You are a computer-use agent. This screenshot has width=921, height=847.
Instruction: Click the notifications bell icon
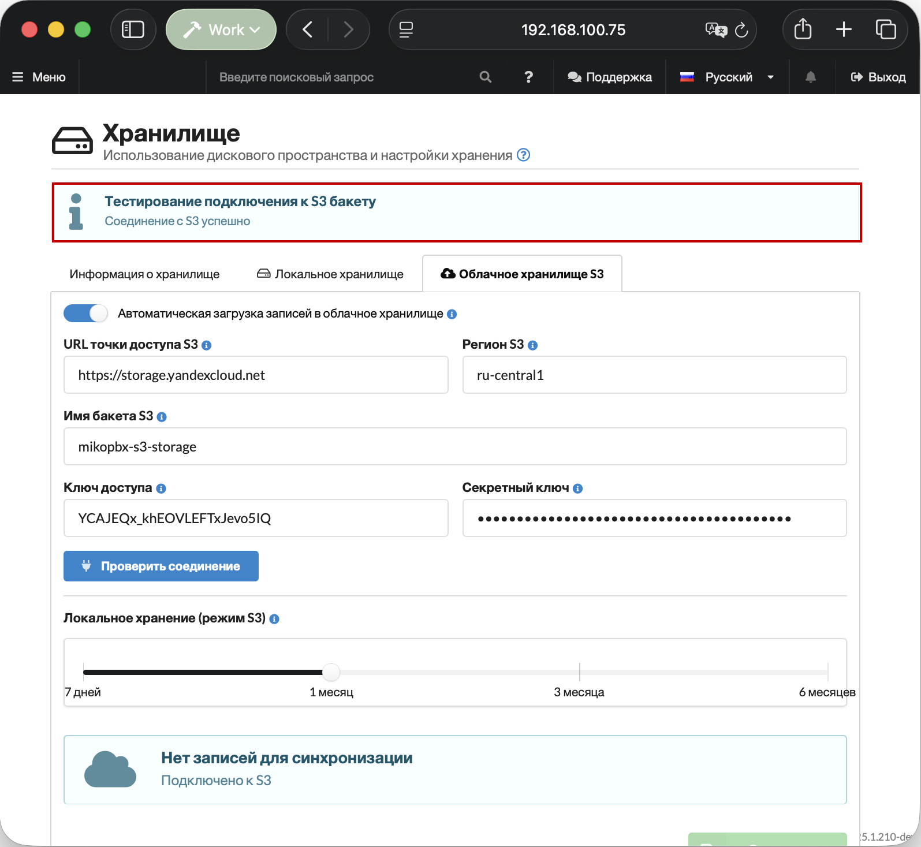point(811,77)
